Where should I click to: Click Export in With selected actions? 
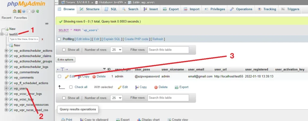(182, 87)
